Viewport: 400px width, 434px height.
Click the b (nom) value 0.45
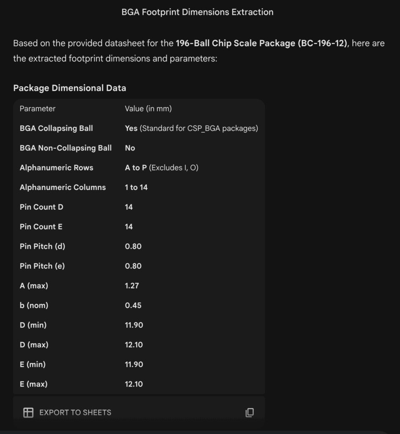(133, 305)
